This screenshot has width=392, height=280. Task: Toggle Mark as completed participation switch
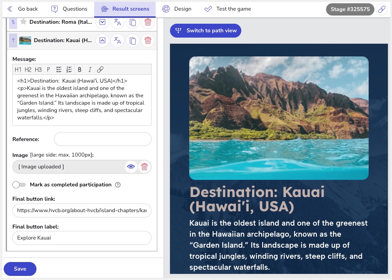pos(19,185)
